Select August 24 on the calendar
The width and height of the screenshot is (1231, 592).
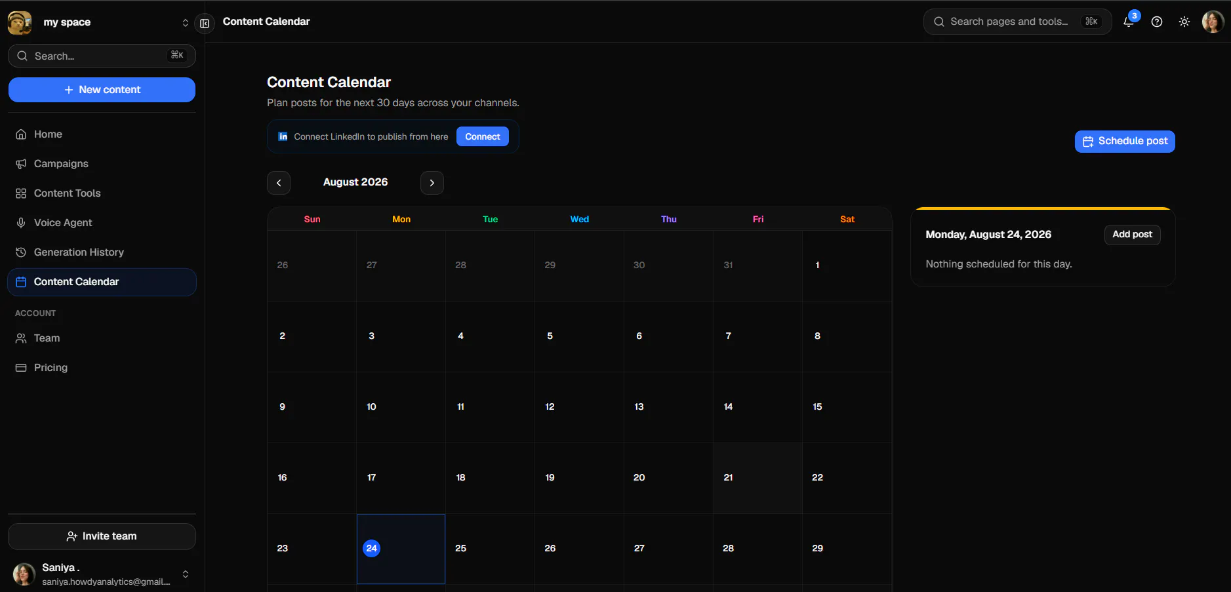(401, 549)
